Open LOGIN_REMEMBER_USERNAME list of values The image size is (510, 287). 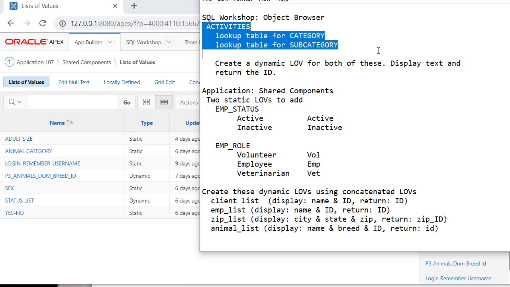(x=43, y=163)
